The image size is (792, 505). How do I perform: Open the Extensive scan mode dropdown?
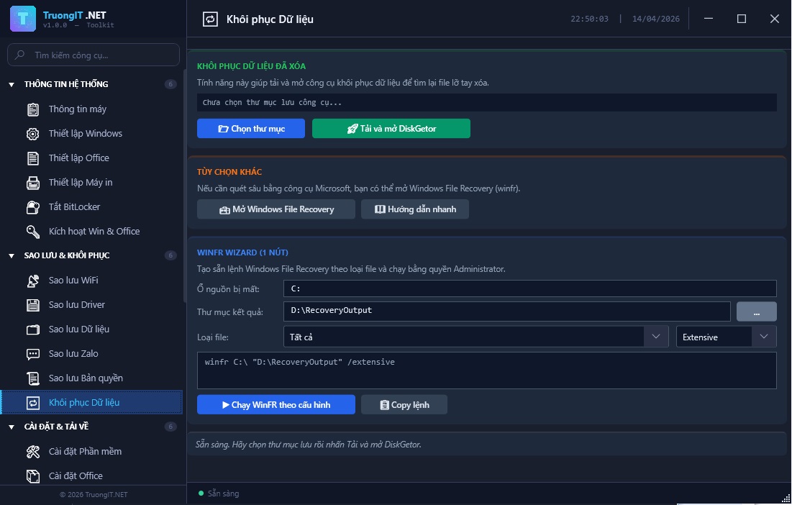click(763, 337)
